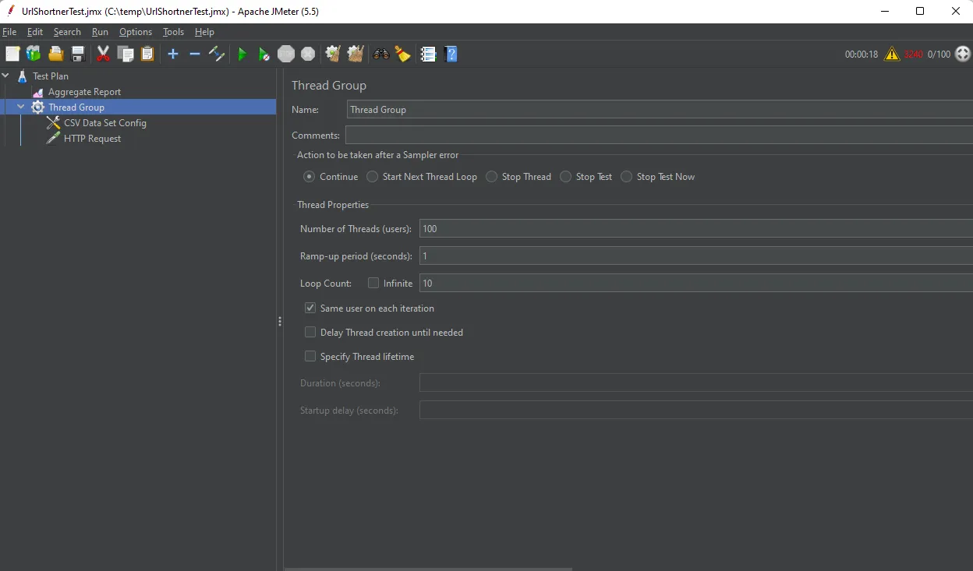Click the Name input field

(x=660, y=110)
